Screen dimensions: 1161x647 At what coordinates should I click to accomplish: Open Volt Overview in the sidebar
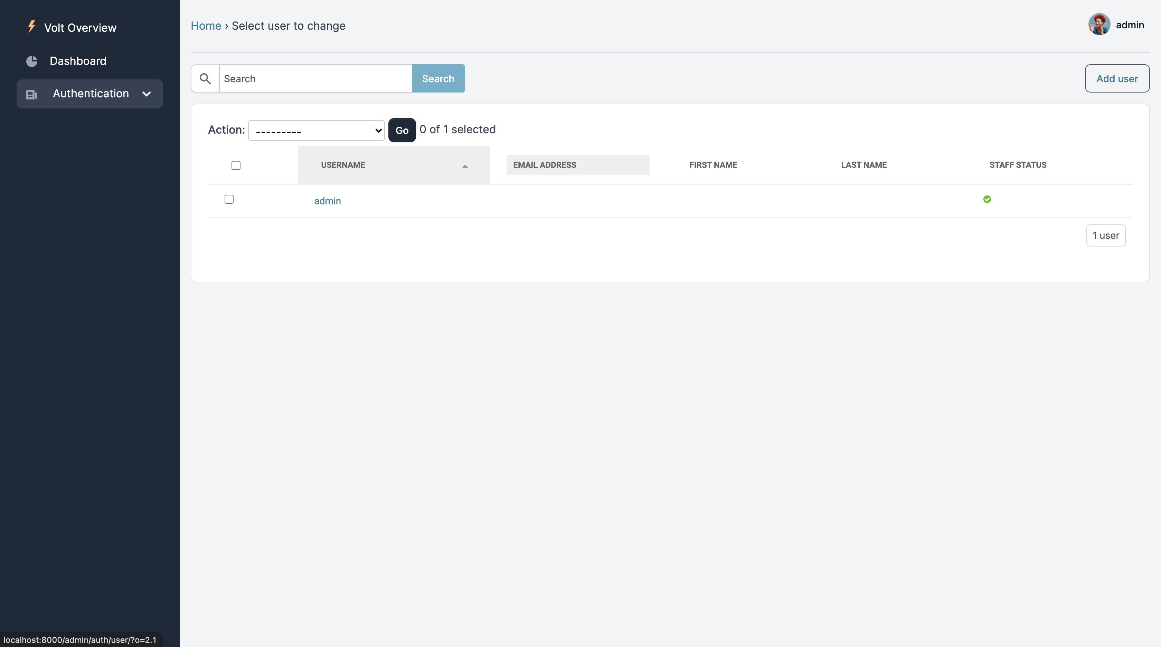tap(80, 28)
